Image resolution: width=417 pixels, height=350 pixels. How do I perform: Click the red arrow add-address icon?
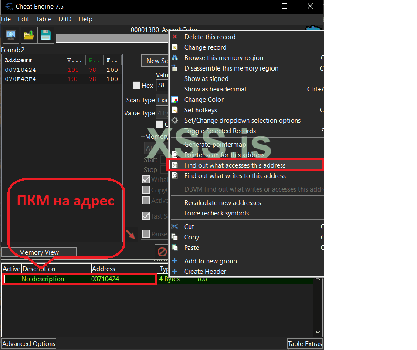pos(131,234)
